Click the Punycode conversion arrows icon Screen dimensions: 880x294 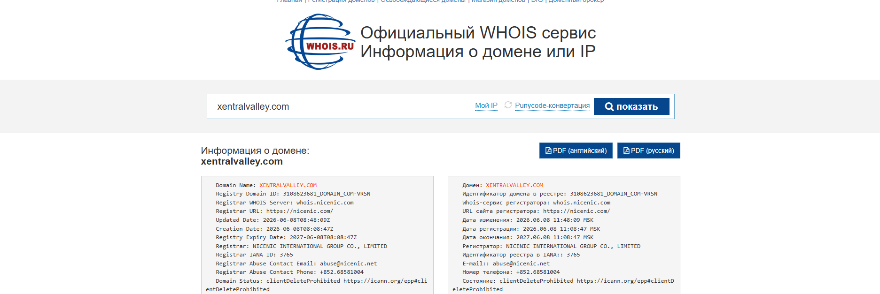508,105
